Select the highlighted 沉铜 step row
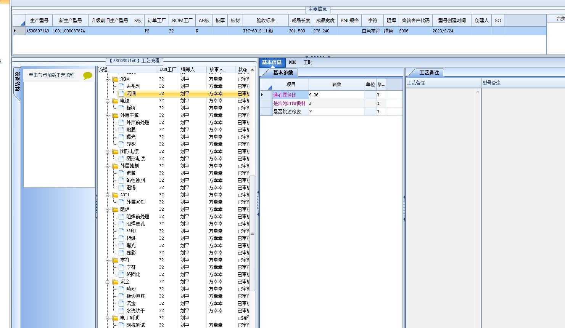Screen dimensions: 565x328 (174, 94)
